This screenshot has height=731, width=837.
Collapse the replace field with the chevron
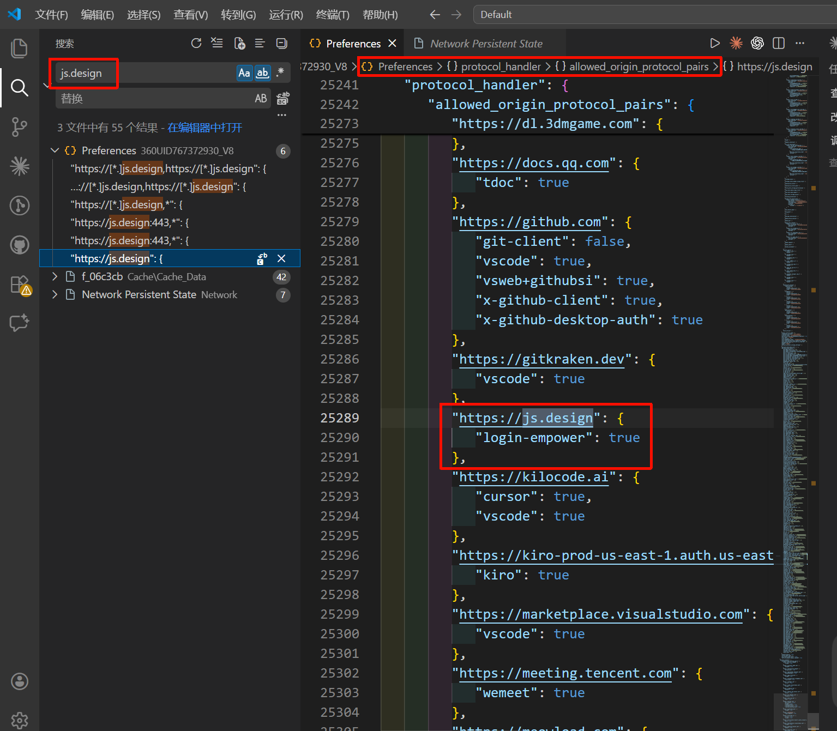[46, 86]
